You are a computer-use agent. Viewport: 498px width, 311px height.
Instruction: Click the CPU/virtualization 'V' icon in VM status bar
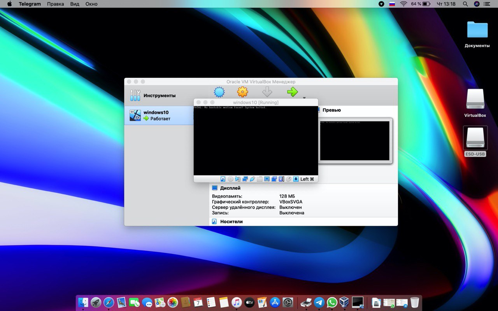click(281, 179)
